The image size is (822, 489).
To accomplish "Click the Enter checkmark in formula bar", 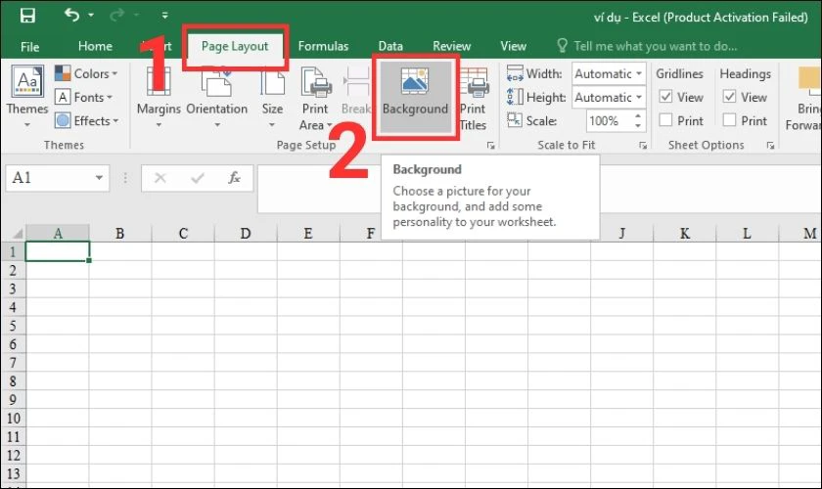I will tap(197, 178).
